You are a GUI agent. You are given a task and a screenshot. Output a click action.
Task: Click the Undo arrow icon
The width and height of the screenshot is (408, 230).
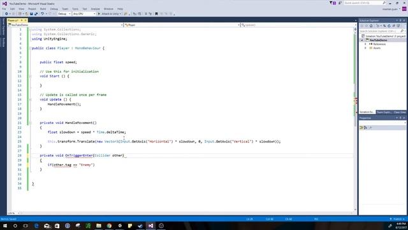point(42,13)
